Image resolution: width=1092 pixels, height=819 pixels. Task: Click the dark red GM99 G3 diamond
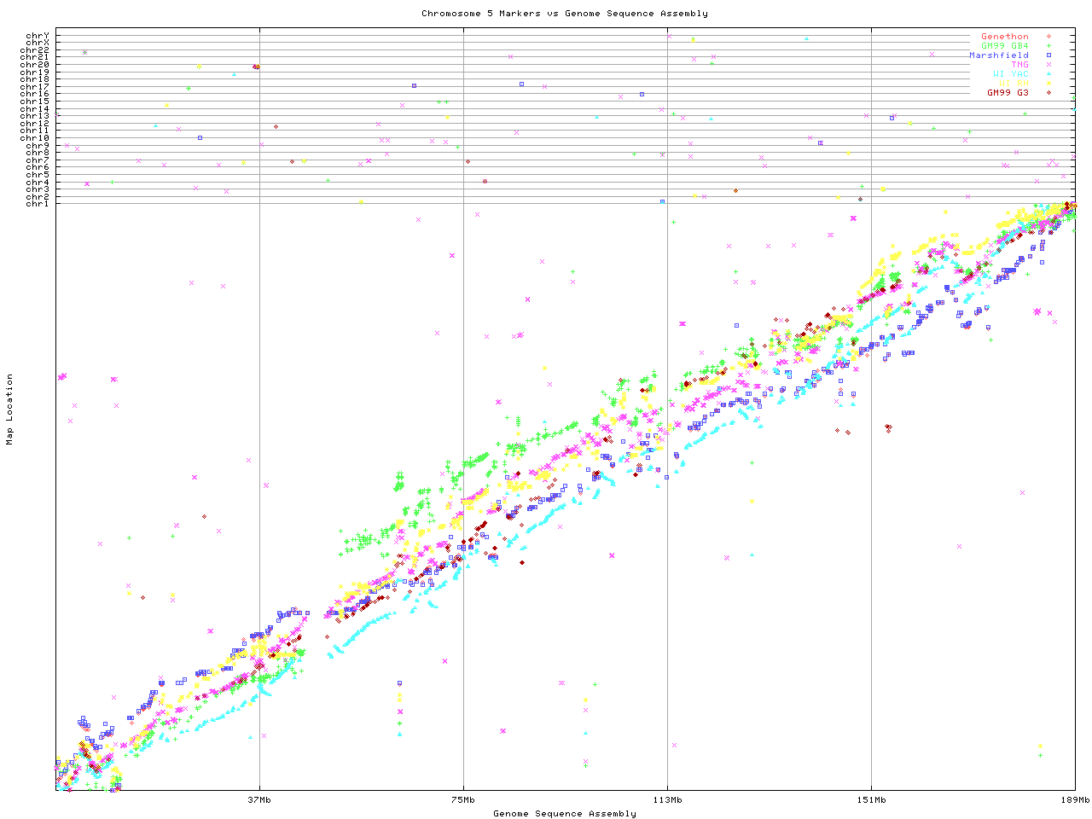click(x=1048, y=92)
